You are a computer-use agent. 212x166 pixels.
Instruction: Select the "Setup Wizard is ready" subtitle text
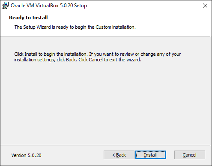click(75, 27)
